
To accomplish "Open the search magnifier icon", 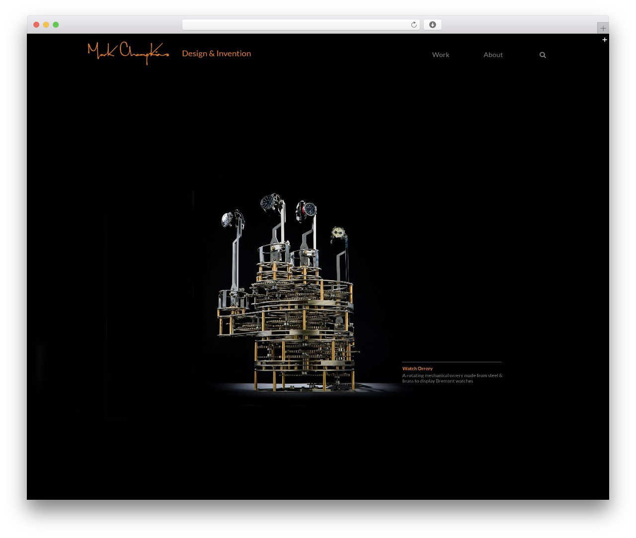I will pos(543,55).
